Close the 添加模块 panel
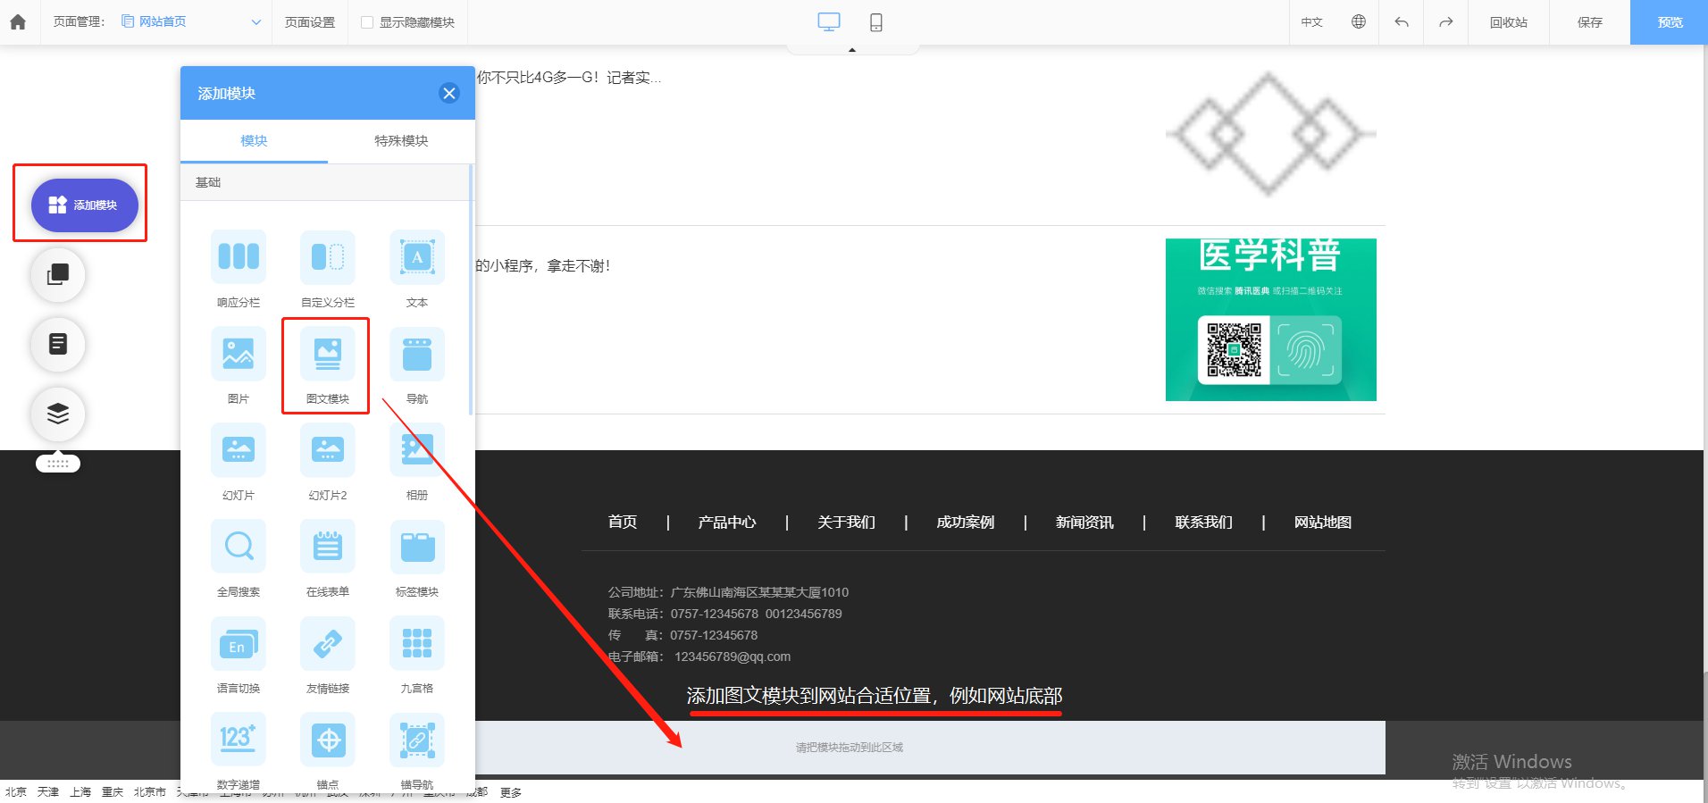 click(449, 93)
